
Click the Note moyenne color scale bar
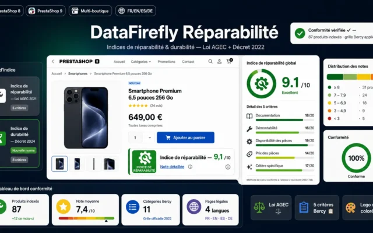click(x=86, y=218)
